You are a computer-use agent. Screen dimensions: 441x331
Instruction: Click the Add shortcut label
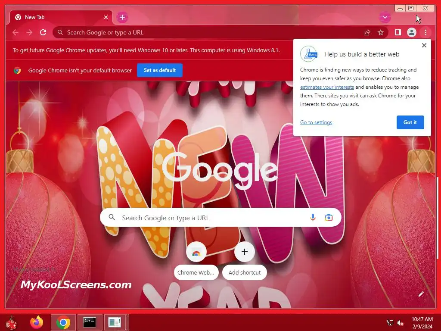245,272
